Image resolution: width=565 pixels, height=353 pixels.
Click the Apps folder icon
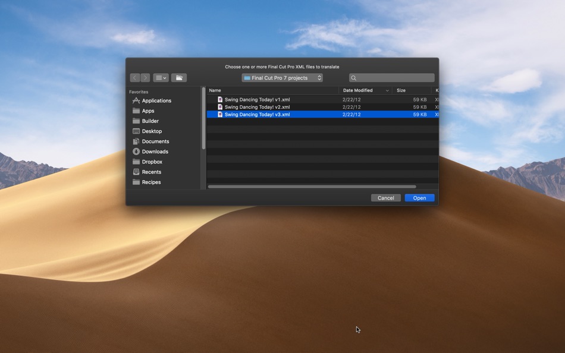pos(136,111)
